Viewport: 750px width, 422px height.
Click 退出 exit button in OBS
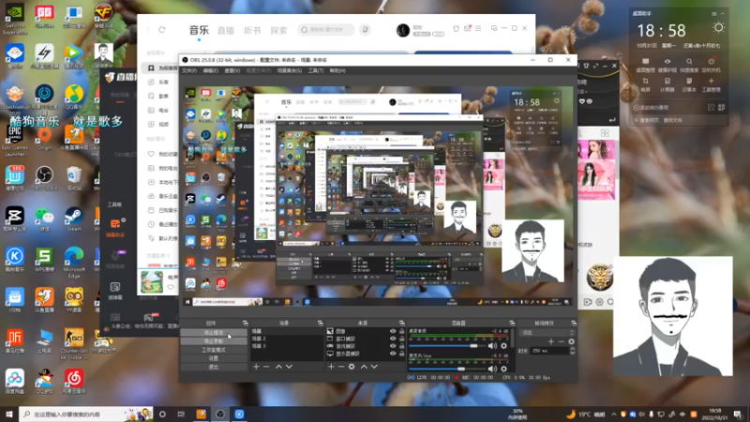pyautogui.click(x=214, y=367)
